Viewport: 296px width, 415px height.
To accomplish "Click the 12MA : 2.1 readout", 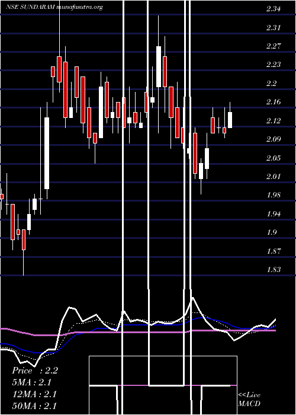I will pyautogui.click(x=34, y=394).
